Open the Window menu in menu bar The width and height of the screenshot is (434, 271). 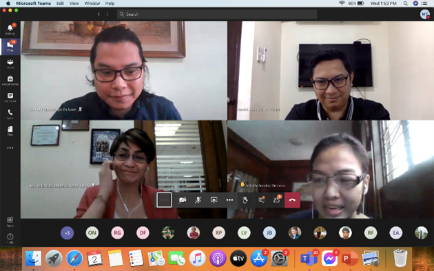tap(92, 3)
